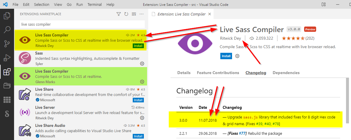
Task: Open the gear menu for Live Server
Action: pyautogui.click(x=142, y=118)
